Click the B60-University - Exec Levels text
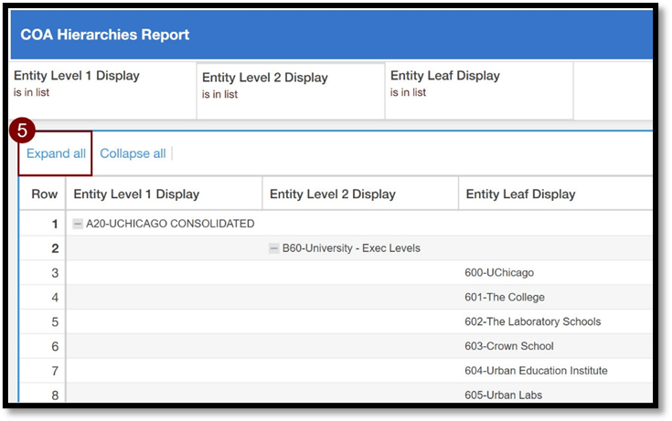This screenshot has width=672, height=421. [x=351, y=248]
